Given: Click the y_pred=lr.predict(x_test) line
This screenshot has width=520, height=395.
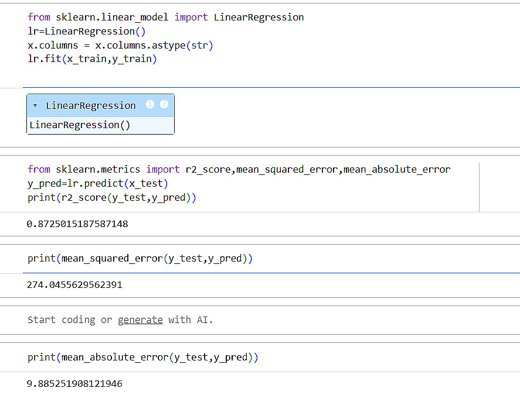Looking at the screenshot, I should [x=98, y=183].
